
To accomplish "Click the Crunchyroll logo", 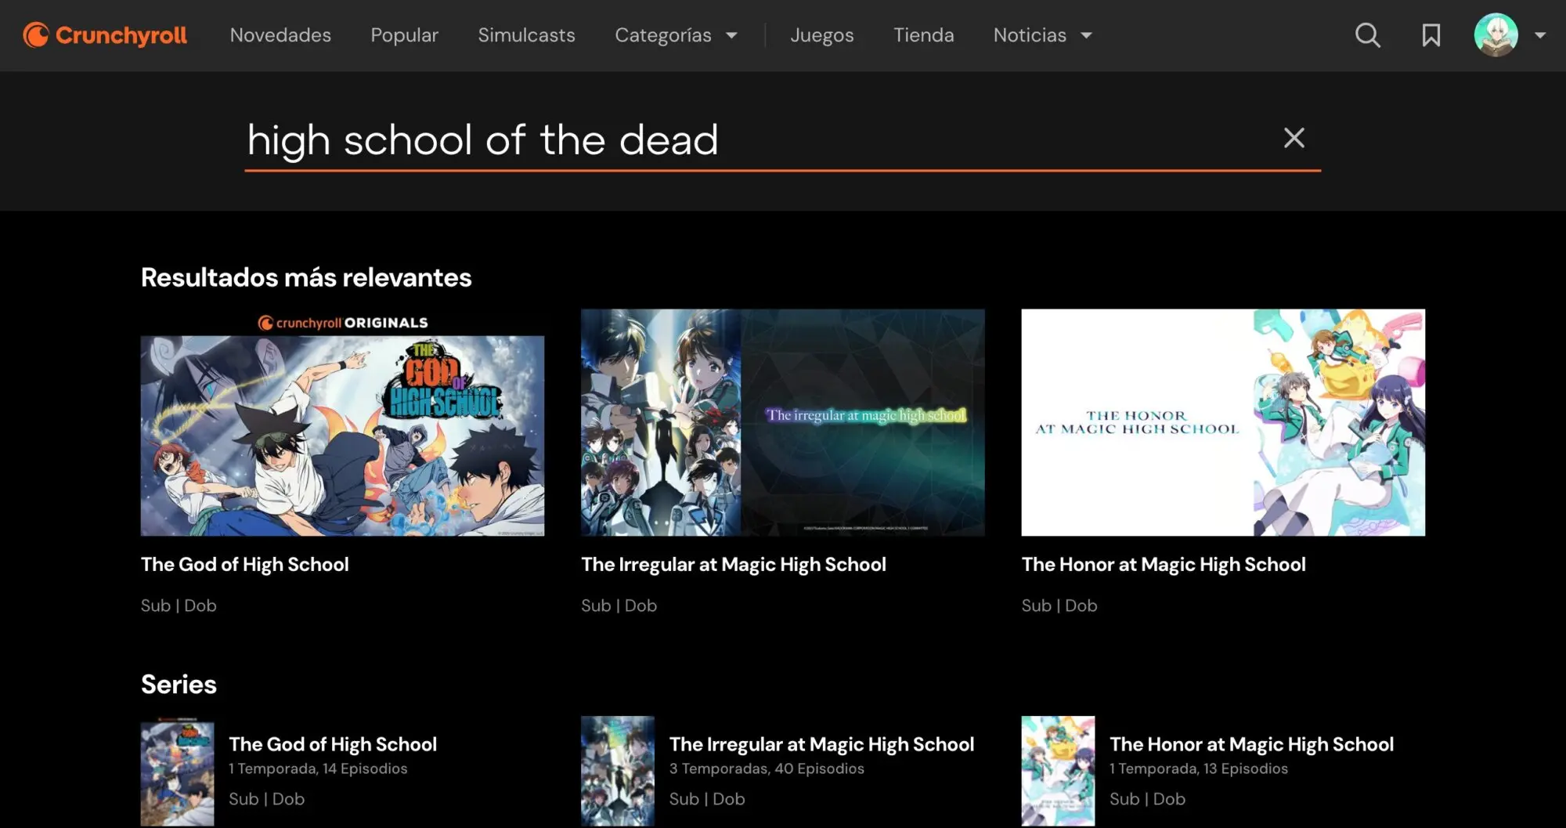I will coord(105,35).
